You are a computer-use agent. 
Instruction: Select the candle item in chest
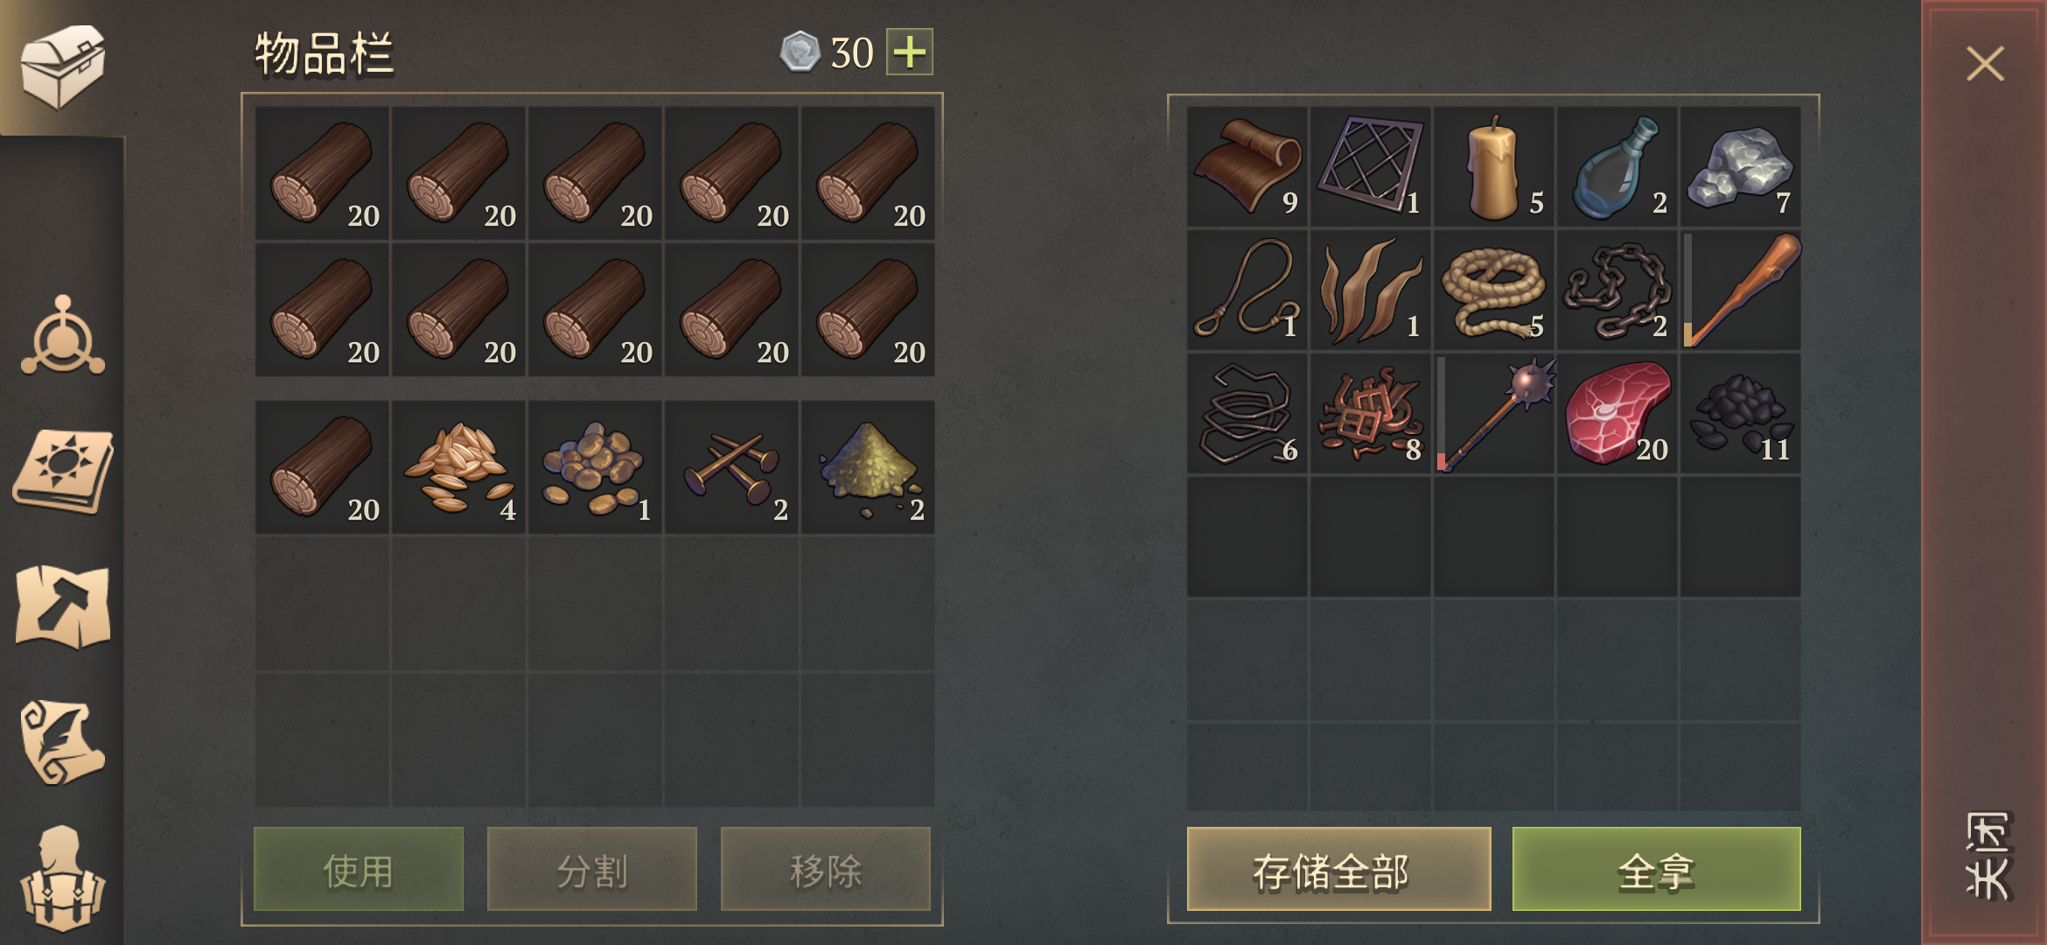coord(1493,167)
